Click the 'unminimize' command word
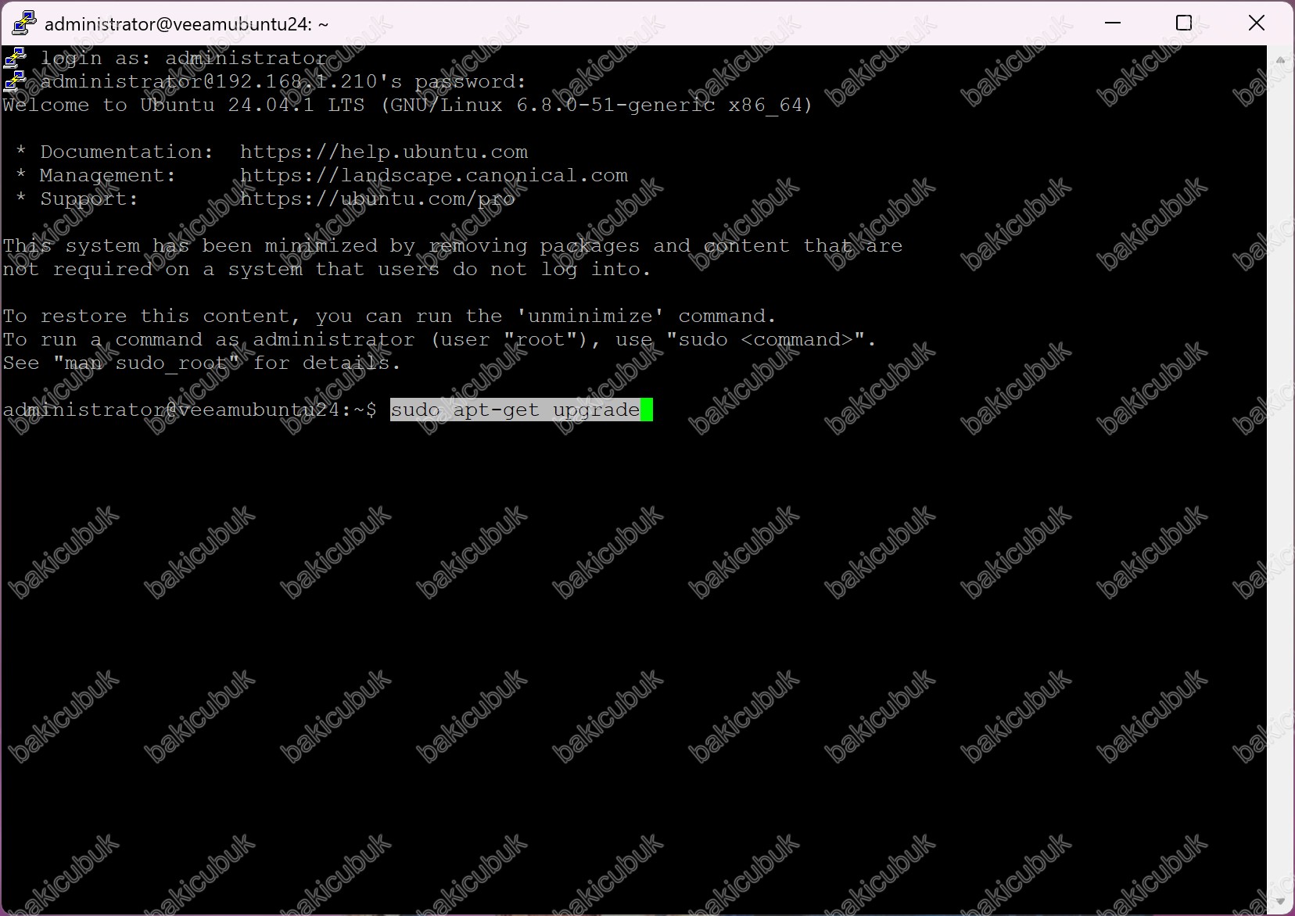Screen dimensions: 1295x916 [590, 316]
